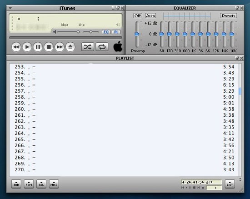
Task: Click the 170 Hz band slider handle
Action: point(170,34)
